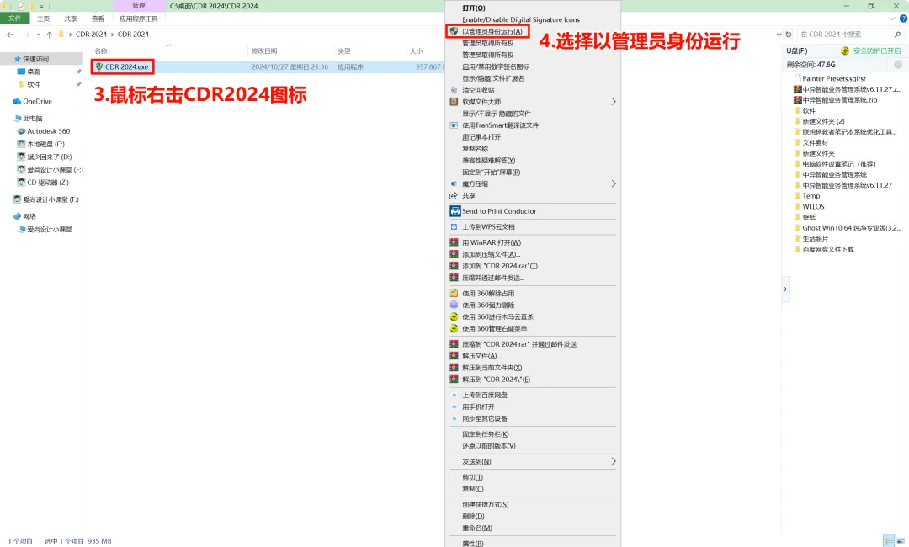Switch to the 查看 ribbon tab
Viewport: 909px width, 547px height.
click(x=98, y=19)
